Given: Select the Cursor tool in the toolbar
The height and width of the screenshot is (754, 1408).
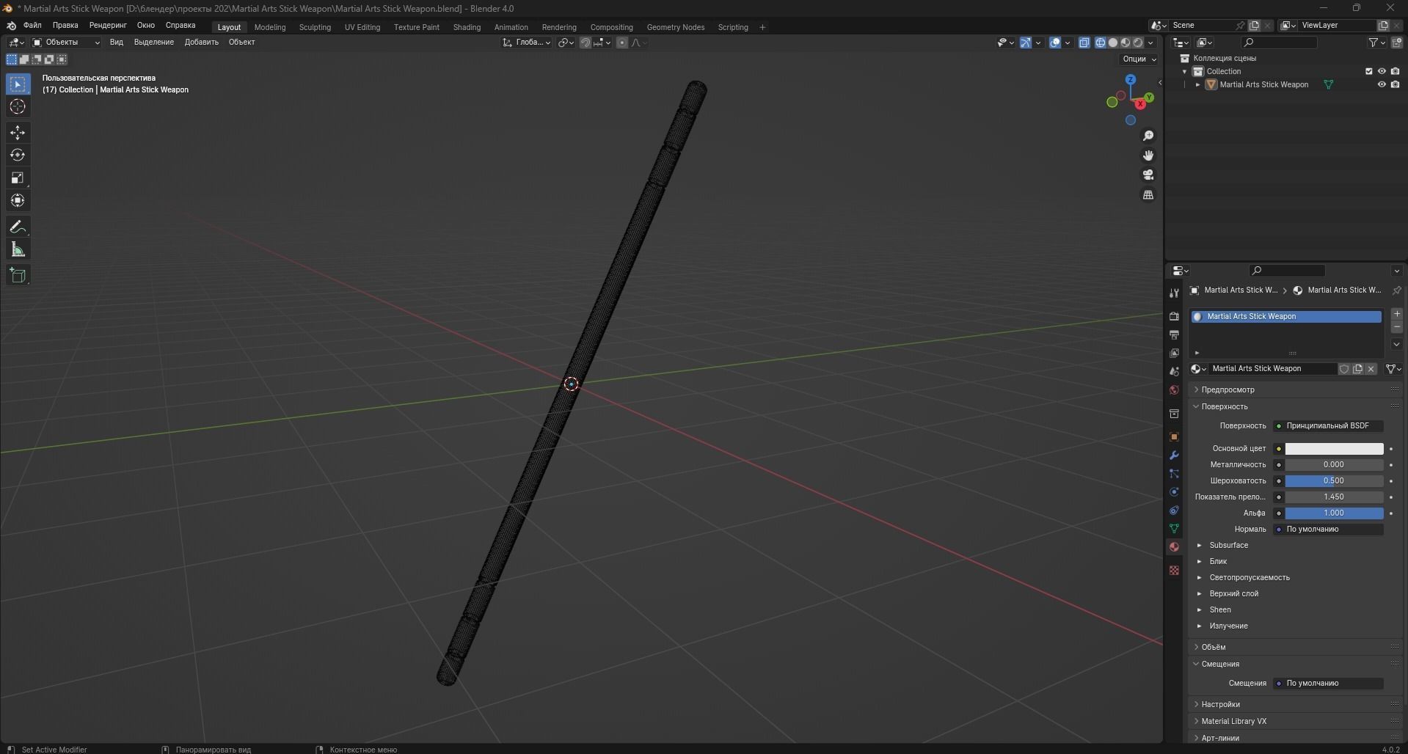Looking at the screenshot, I should 18,107.
